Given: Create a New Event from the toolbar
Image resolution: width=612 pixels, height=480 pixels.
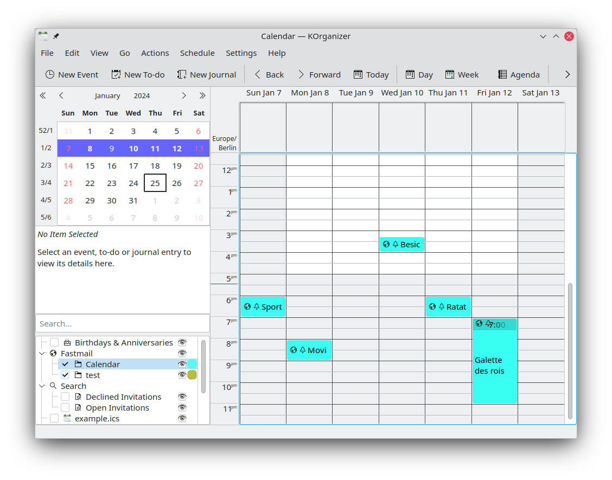Looking at the screenshot, I should (71, 74).
